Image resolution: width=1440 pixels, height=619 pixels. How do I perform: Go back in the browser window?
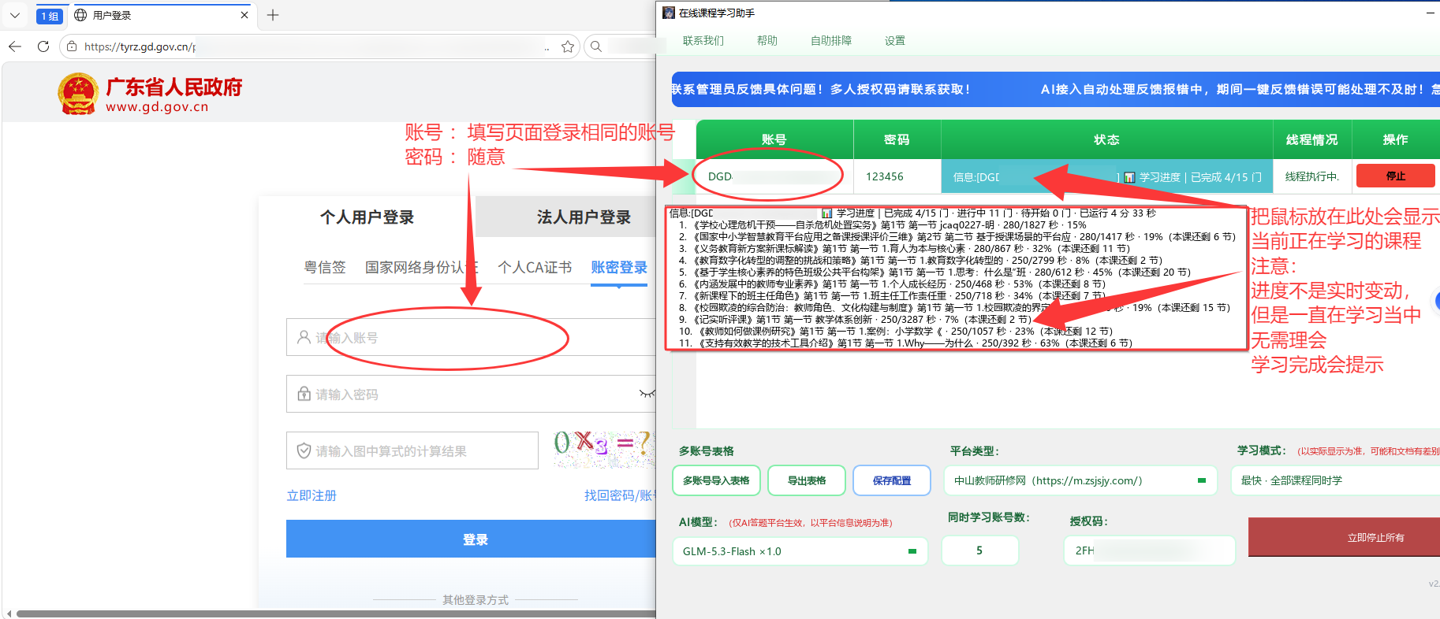coord(15,46)
